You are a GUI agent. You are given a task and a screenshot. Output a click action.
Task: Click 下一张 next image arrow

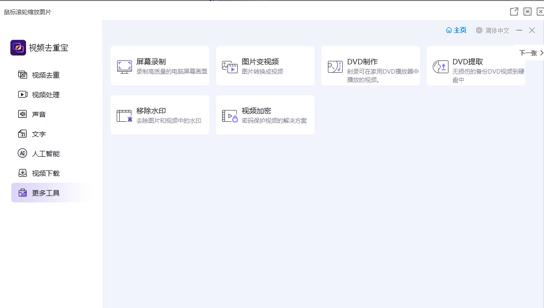pyautogui.click(x=531, y=53)
